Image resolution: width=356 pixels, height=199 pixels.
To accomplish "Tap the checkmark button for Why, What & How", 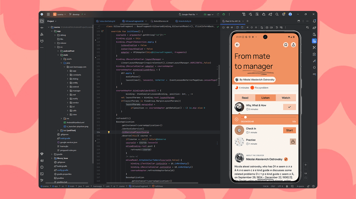I will (x=290, y=107).
